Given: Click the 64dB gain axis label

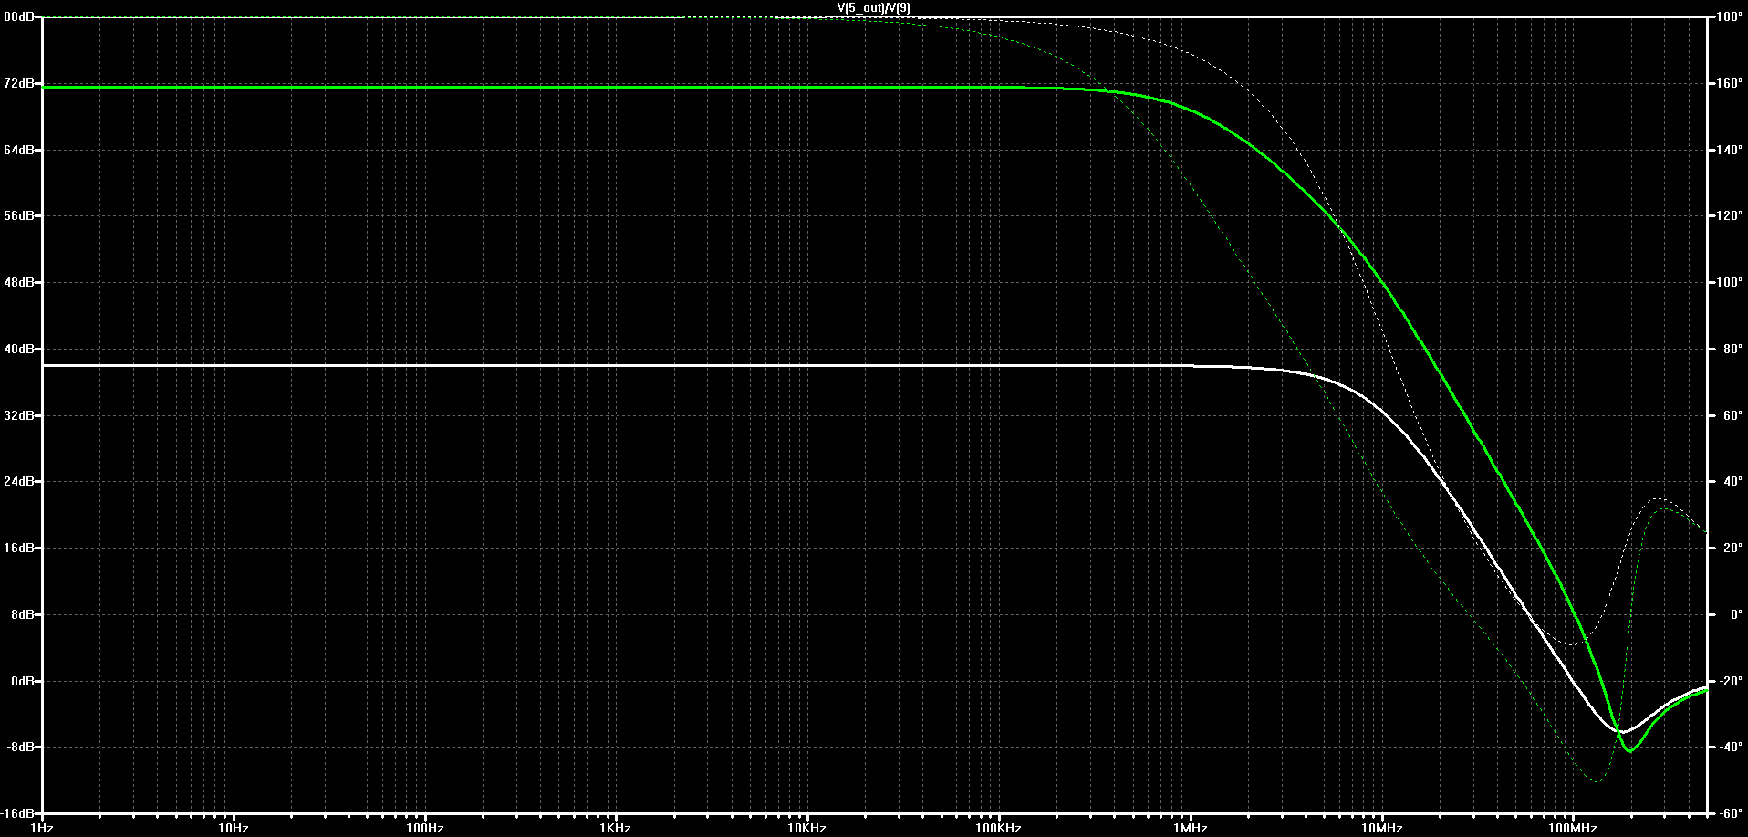Looking at the screenshot, I should tap(19, 150).
